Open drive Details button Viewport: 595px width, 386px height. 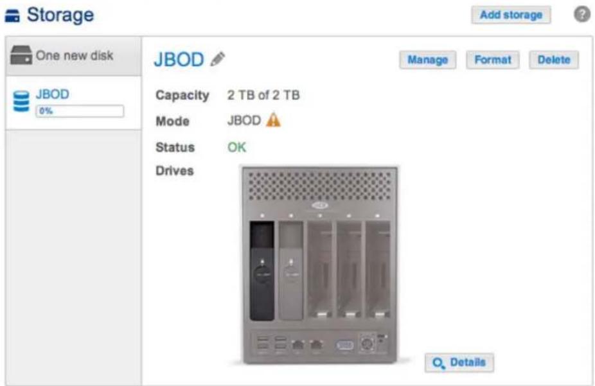pyautogui.click(x=459, y=363)
